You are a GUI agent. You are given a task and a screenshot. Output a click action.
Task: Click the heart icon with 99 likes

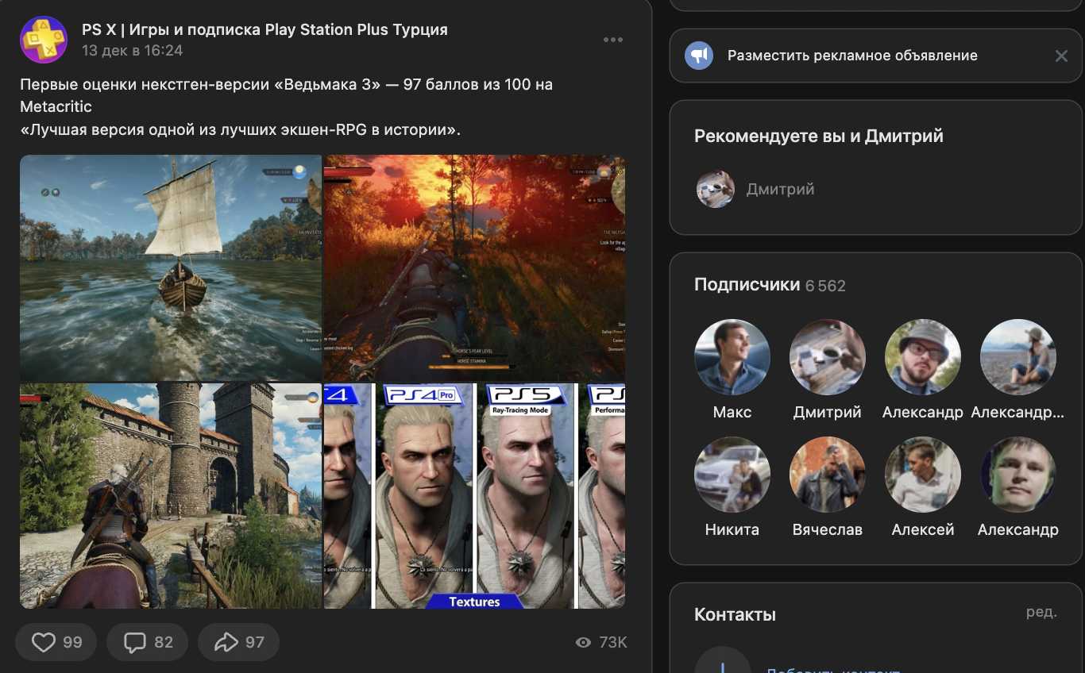click(x=43, y=642)
